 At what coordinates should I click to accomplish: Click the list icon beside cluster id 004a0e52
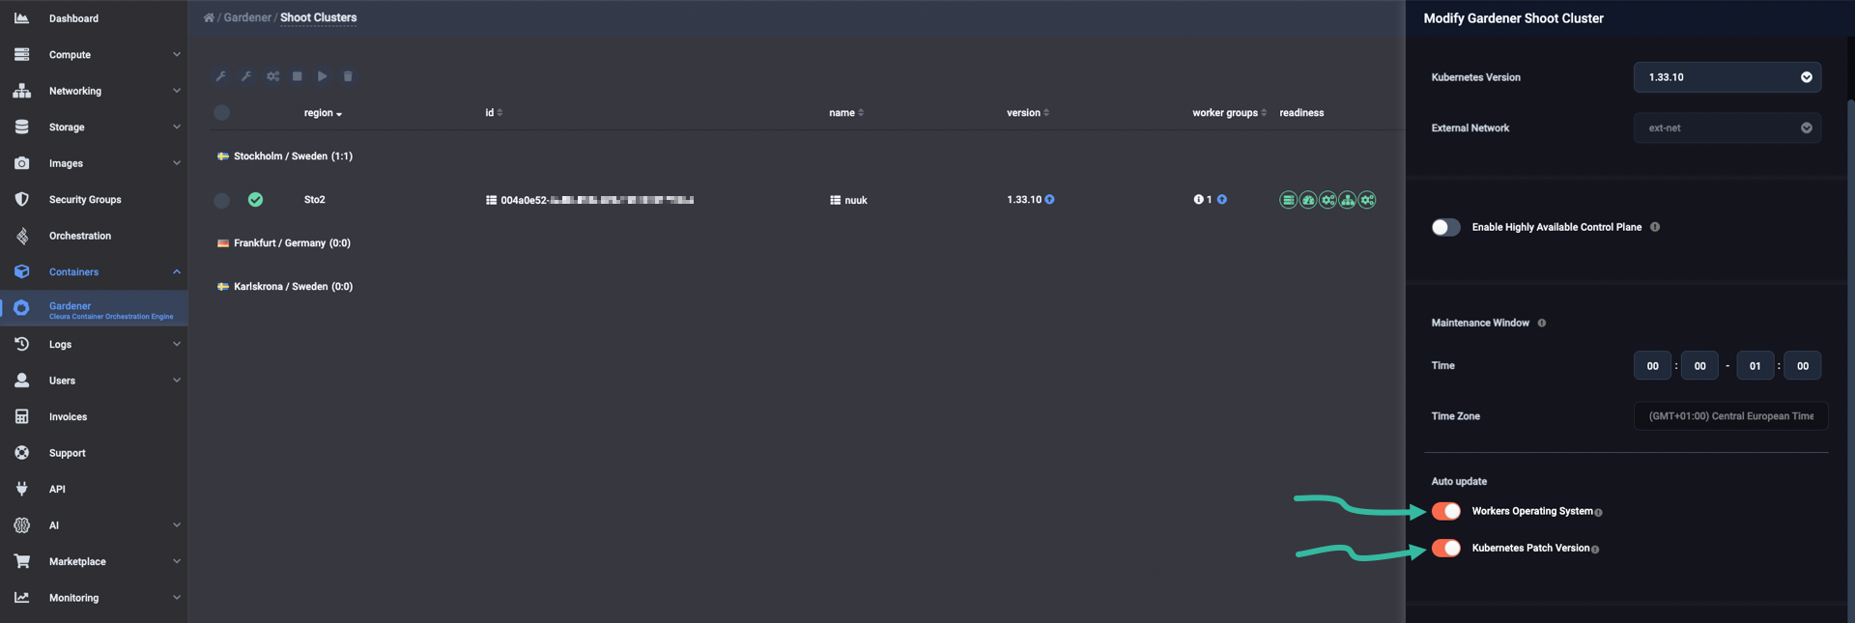click(x=491, y=200)
